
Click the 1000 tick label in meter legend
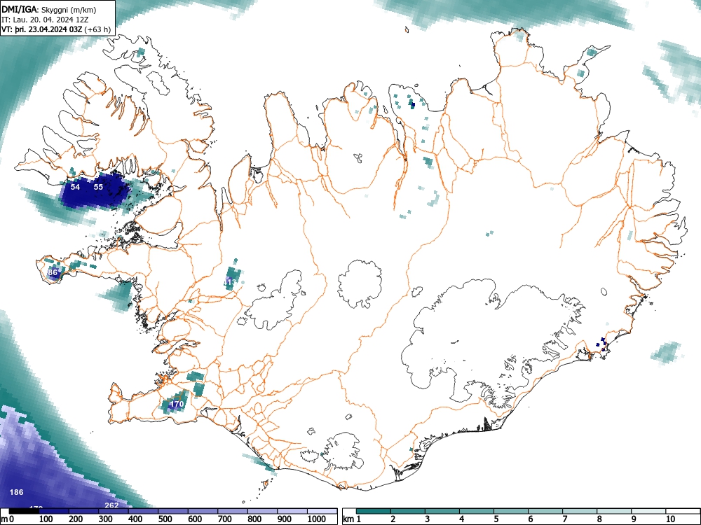[317, 519]
